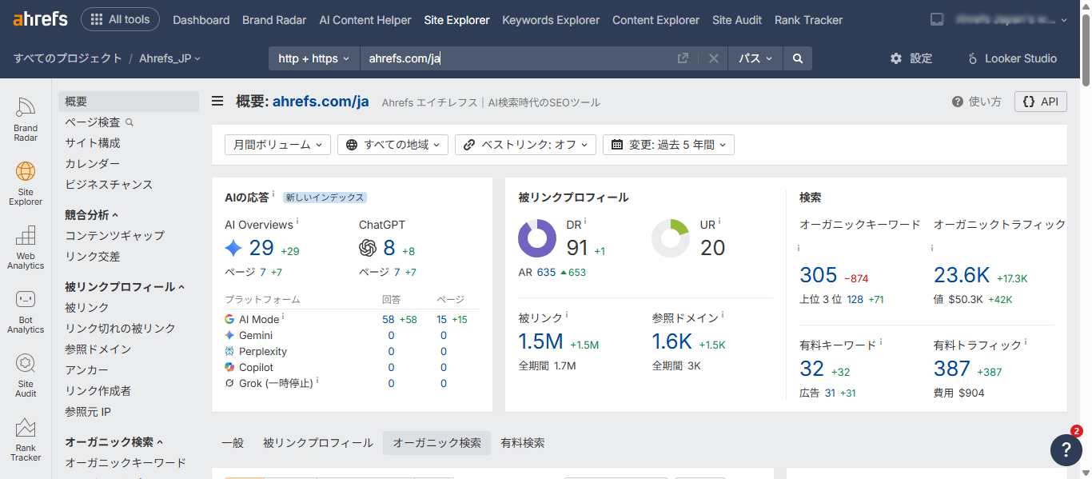
Task: Clear the URL field with X icon
Action: 714,58
